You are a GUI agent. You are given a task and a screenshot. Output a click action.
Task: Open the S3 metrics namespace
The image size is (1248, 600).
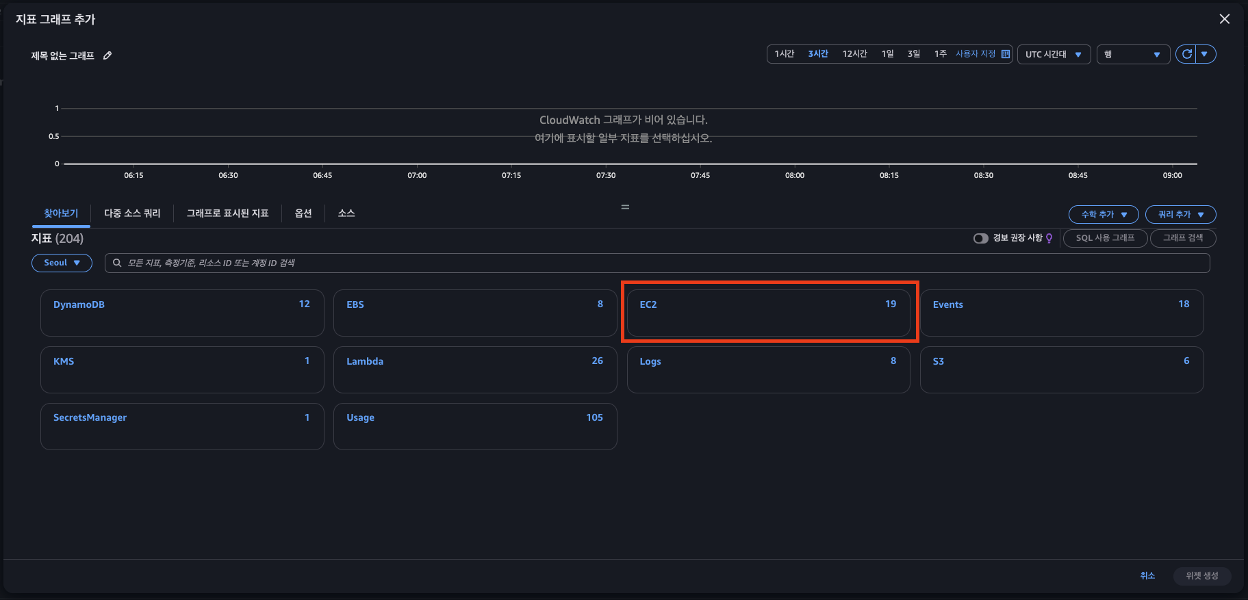pos(1062,369)
